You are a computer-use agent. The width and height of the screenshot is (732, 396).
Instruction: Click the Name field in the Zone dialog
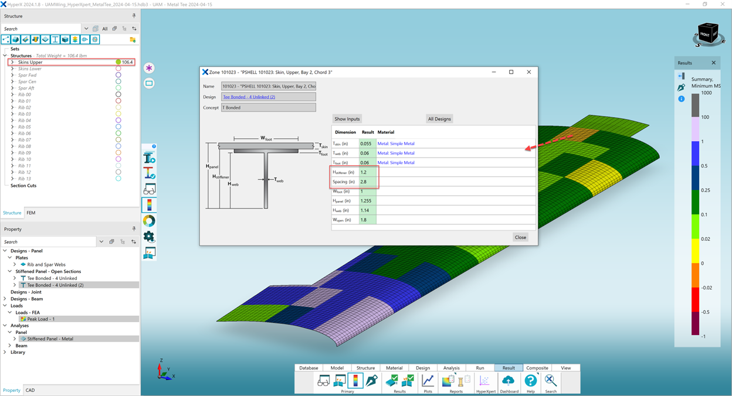(x=269, y=86)
